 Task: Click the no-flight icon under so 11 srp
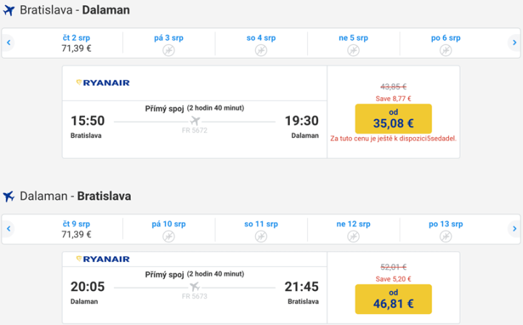point(261,236)
